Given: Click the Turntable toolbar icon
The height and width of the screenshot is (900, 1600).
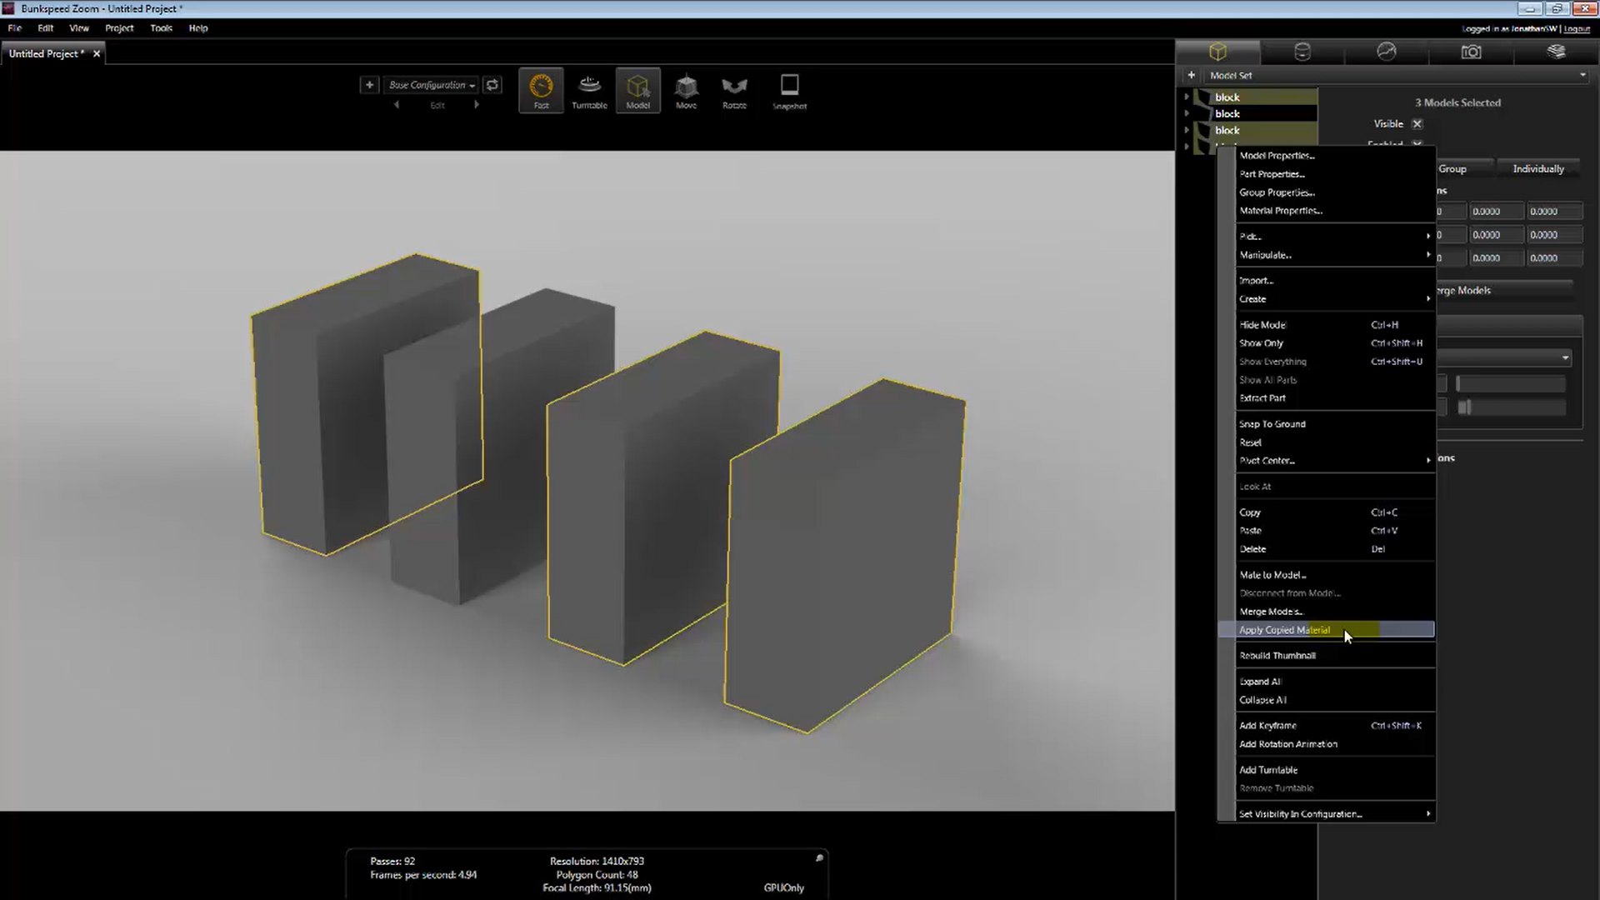Looking at the screenshot, I should pyautogui.click(x=589, y=91).
